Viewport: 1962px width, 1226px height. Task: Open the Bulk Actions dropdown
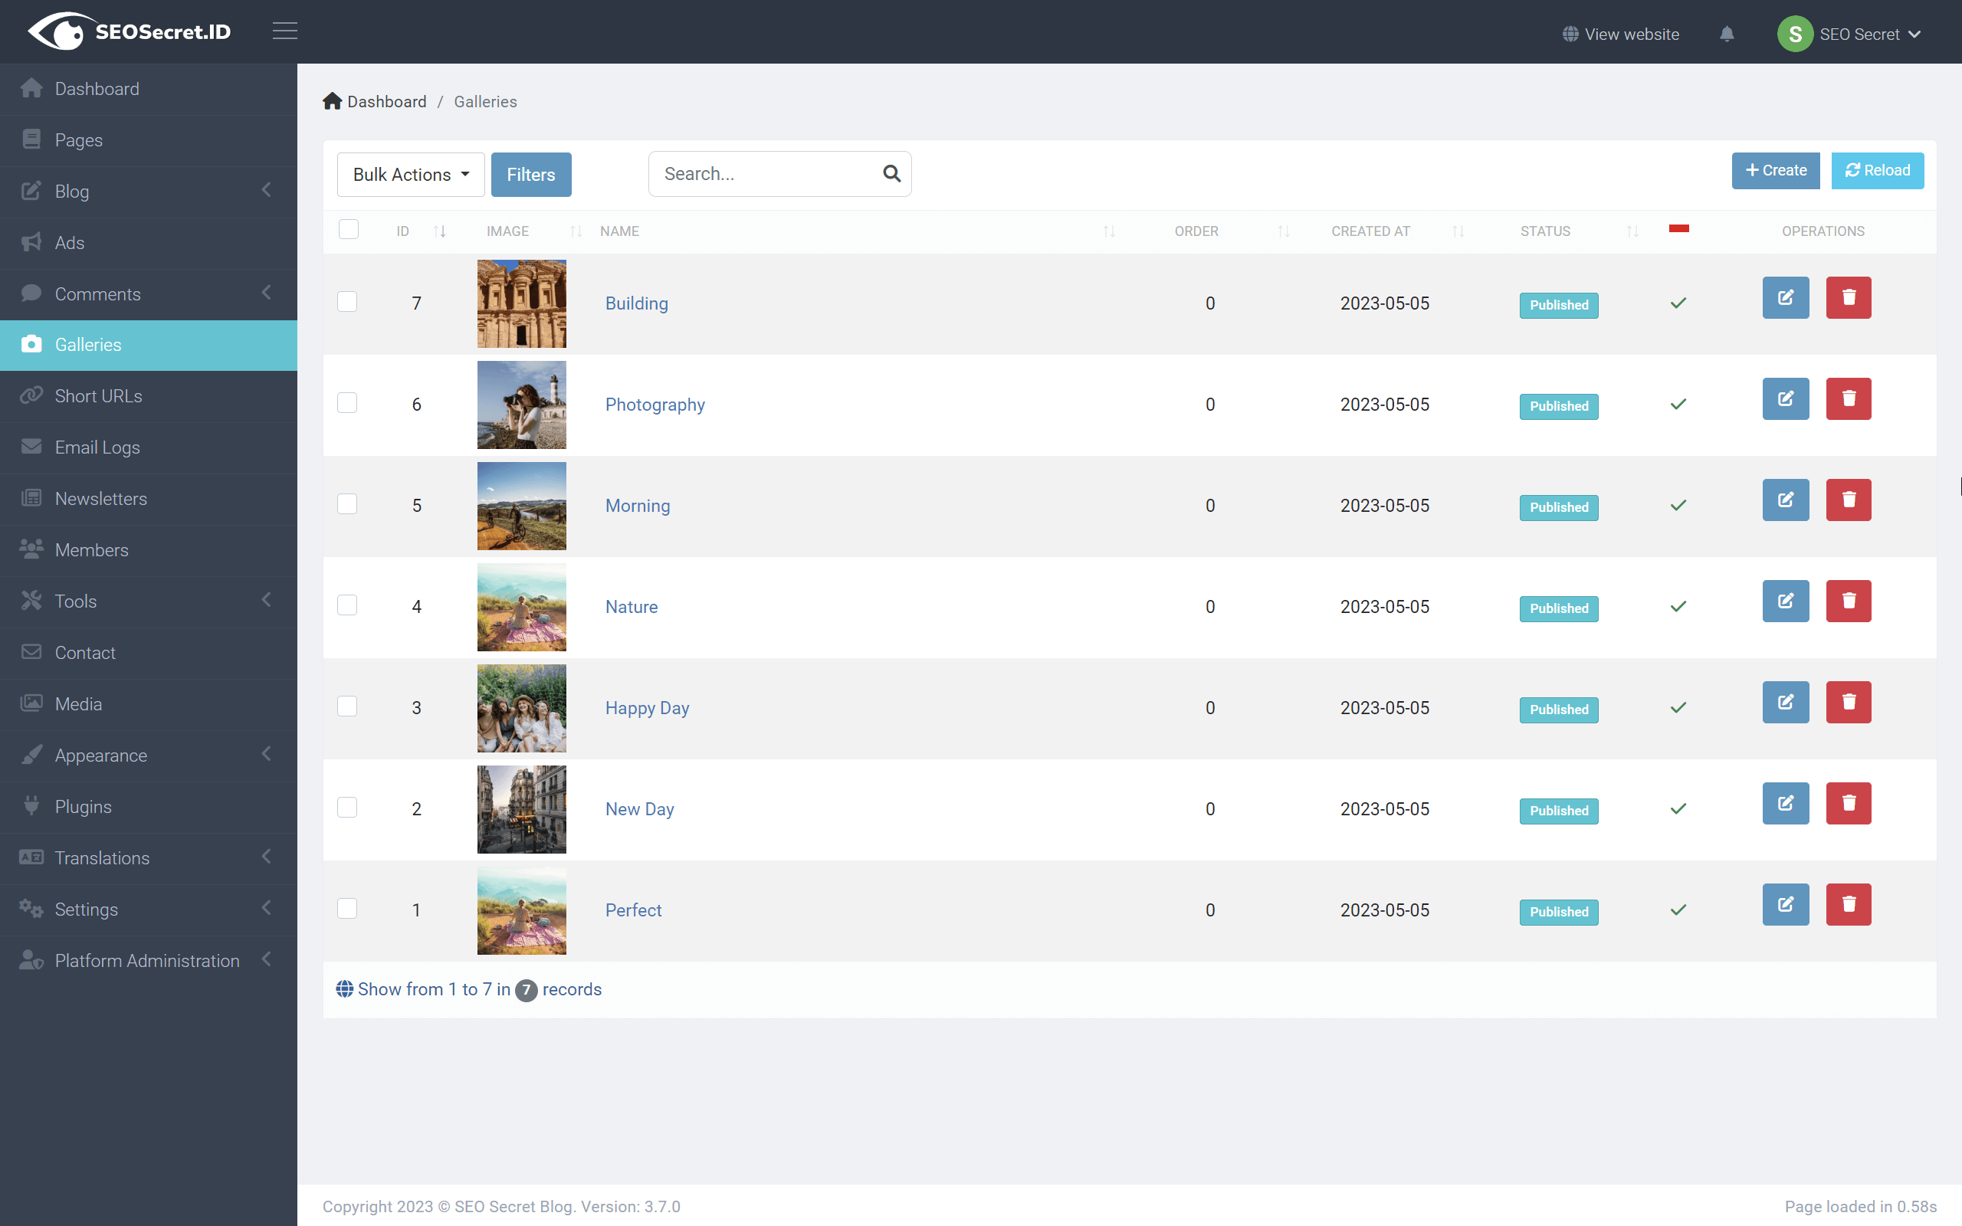[410, 173]
